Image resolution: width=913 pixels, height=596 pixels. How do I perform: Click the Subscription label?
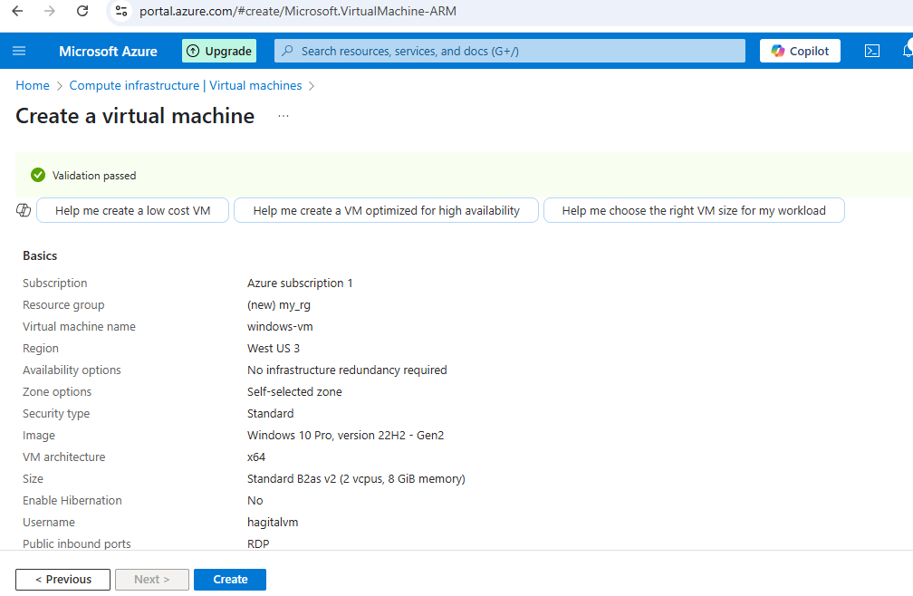pos(54,284)
